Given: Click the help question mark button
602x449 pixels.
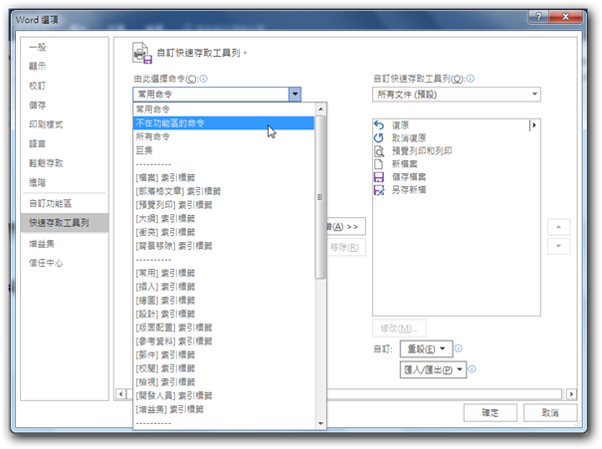Looking at the screenshot, I should point(538,17).
